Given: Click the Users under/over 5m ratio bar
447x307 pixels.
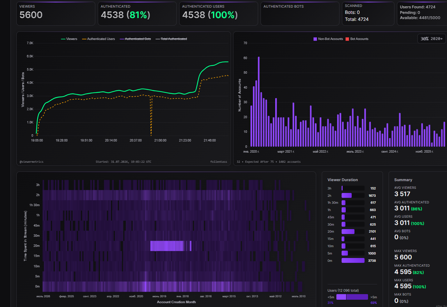Looking at the screenshot, I should click(x=352, y=297).
